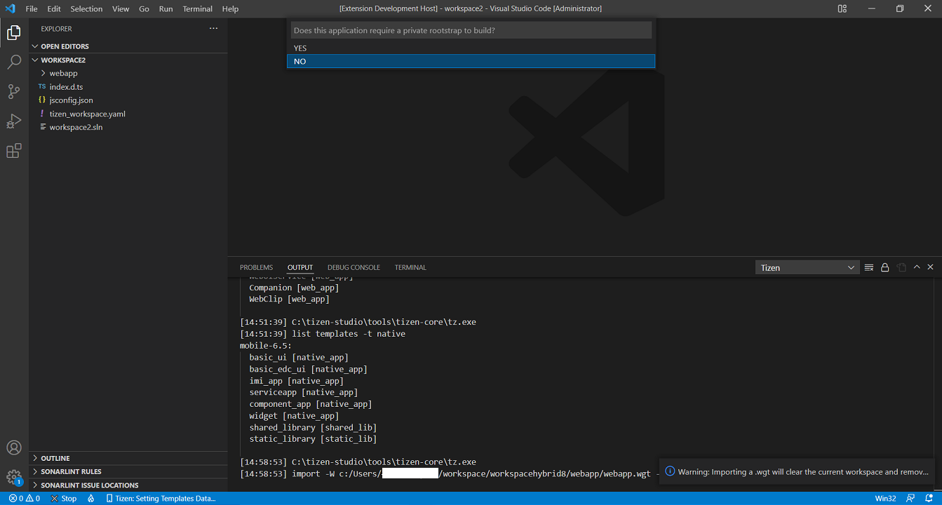
Task: Click the rootstrap question input field
Action: [x=471, y=31]
